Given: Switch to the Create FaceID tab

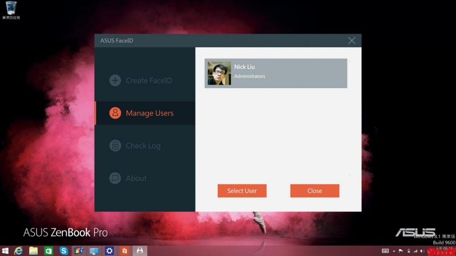Looking at the screenshot, I should point(148,81).
